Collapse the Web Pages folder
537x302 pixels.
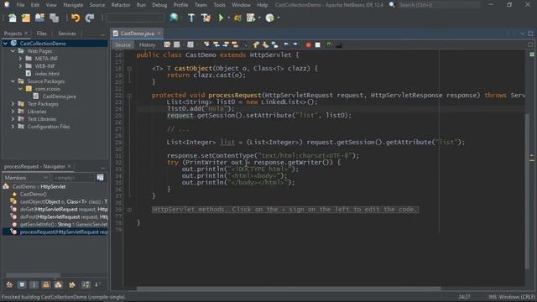pyautogui.click(x=13, y=51)
